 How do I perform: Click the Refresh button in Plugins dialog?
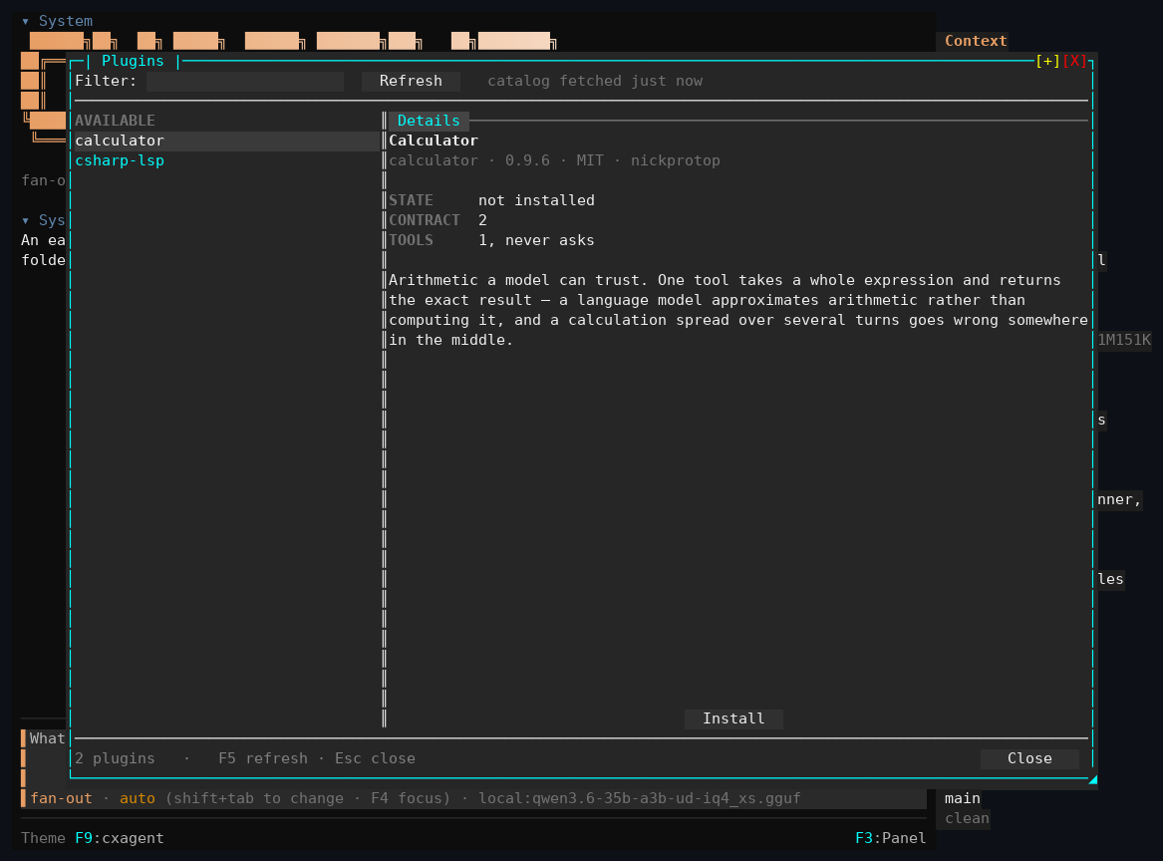click(x=411, y=81)
